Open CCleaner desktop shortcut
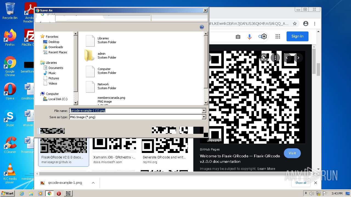351x197 pixels. [x=10, y=145]
